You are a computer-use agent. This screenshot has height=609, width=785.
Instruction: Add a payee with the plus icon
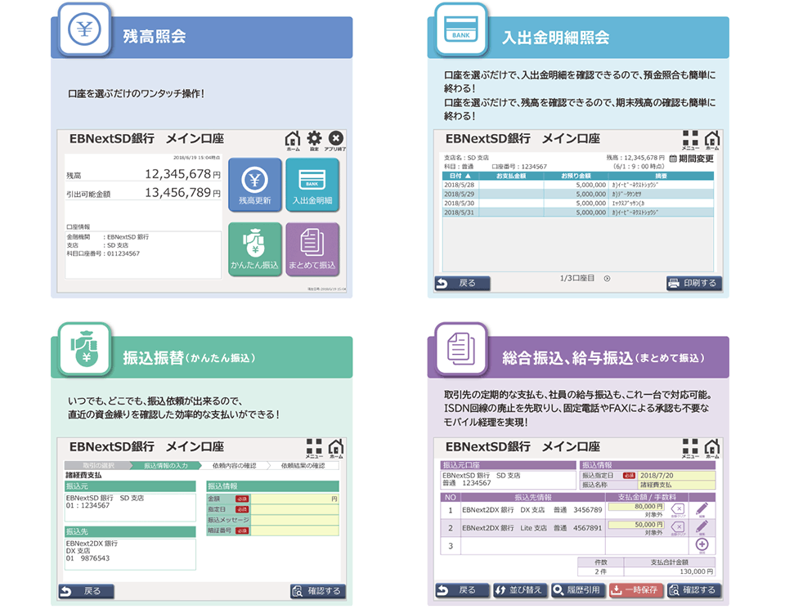click(x=702, y=545)
